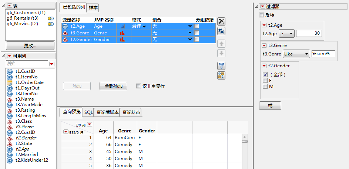Check group-by box for t3.Genre row
The height and width of the screenshot is (169, 349).
[x=197, y=33]
